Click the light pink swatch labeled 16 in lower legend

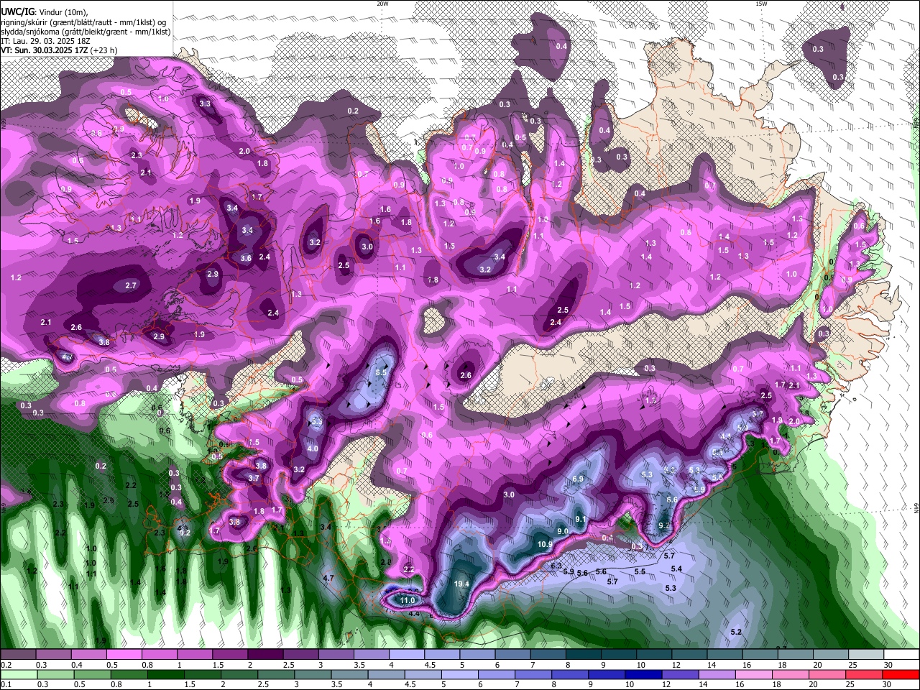coord(753,675)
